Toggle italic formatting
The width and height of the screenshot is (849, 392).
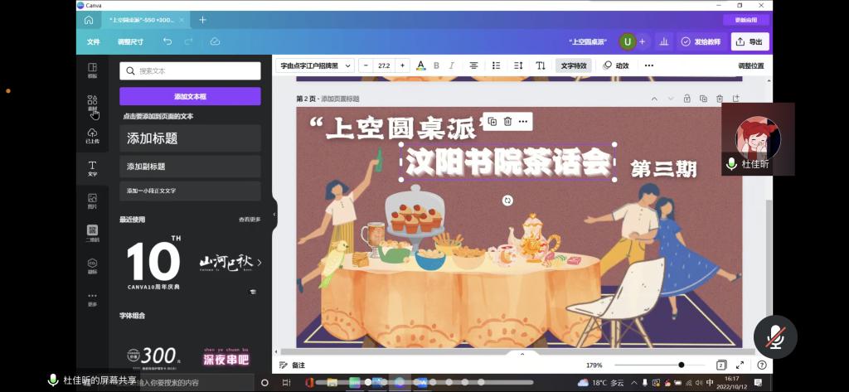pos(452,65)
